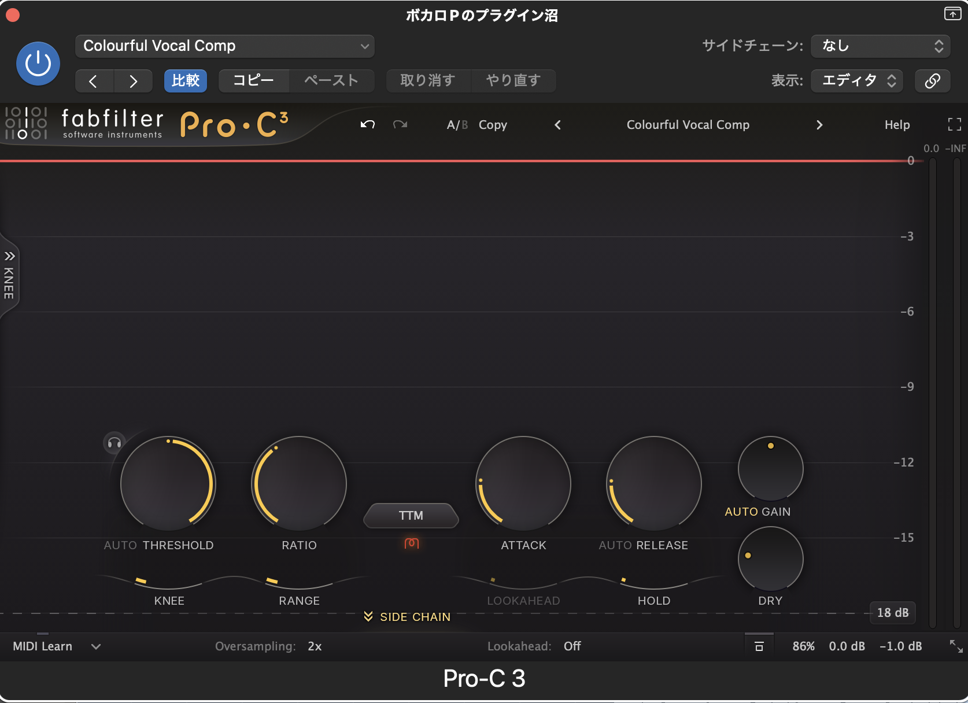Go to next preset in Logic header
968x703 pixels.
click(133, 81)
